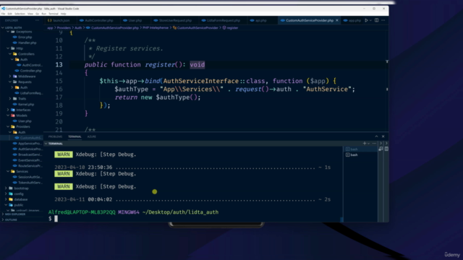Collapse the Http folder chevron
Image resolution: width=463 pixels, height=260 pixels.
pyautogui.click(x=8, y=48)
